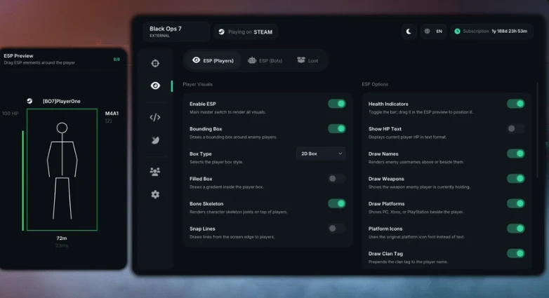Click the Steam logo icon in header
Screen dimensions: 549x298
coord(221,32)
